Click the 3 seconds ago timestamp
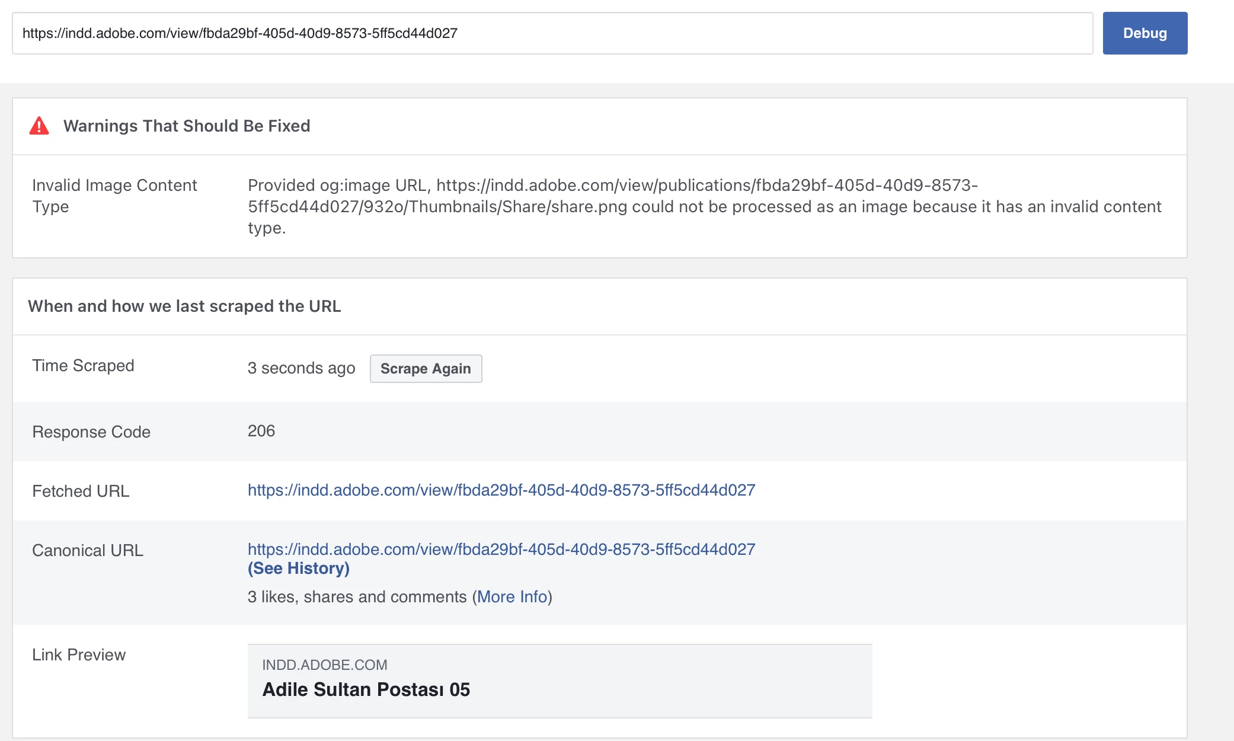1234x741 pixels. click(301, 368)
